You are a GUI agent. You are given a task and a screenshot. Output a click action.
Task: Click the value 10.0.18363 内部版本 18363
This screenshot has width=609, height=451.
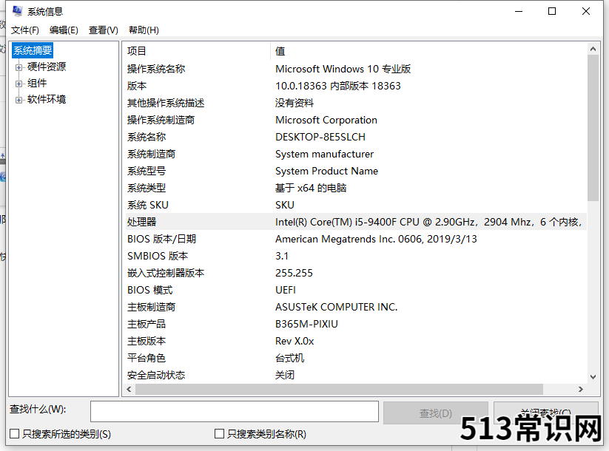coord(338,87)
